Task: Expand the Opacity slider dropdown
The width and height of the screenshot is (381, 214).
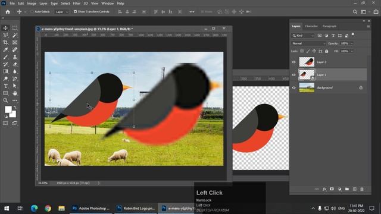Action: [x=352, y=43]
